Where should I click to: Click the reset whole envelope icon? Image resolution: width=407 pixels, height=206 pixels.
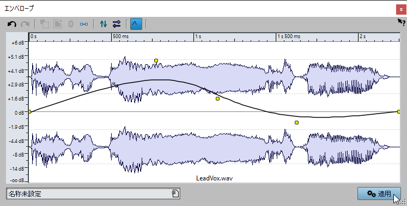click(x=84, y=24)
